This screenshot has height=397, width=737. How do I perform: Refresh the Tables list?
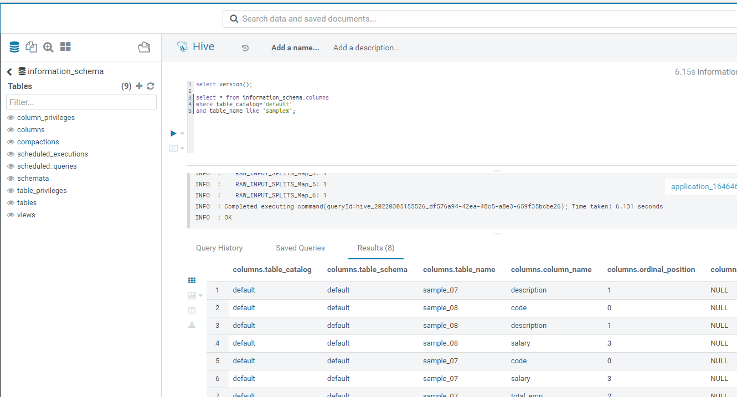150,86
